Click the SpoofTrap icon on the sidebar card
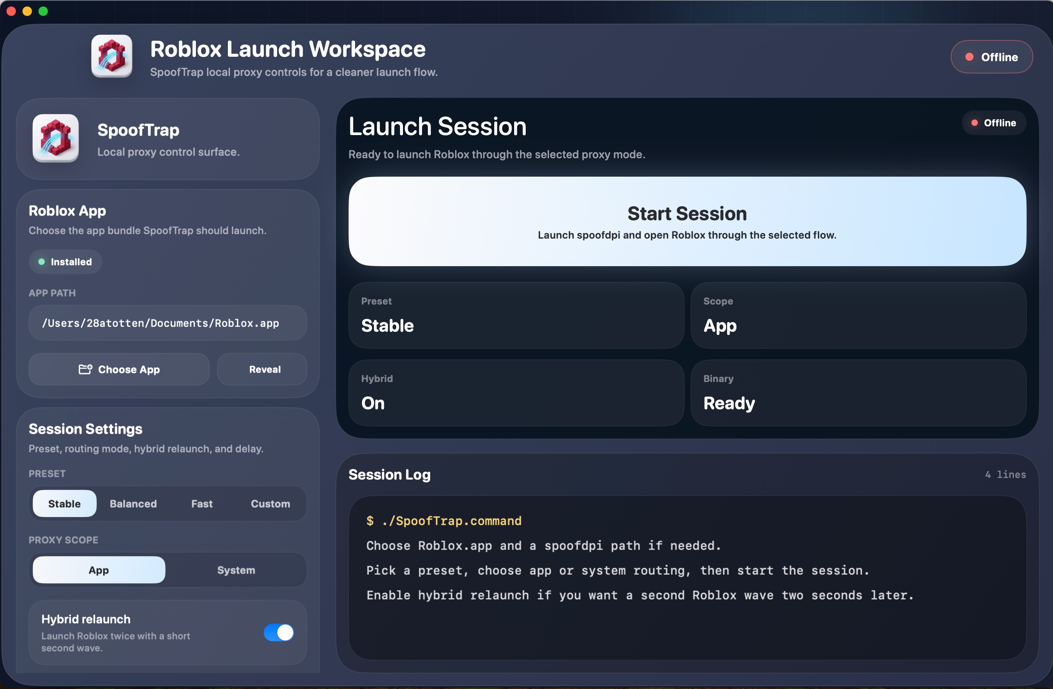Image resolution: width=1053 pixels, height=689 pixels. pos(55,138)
